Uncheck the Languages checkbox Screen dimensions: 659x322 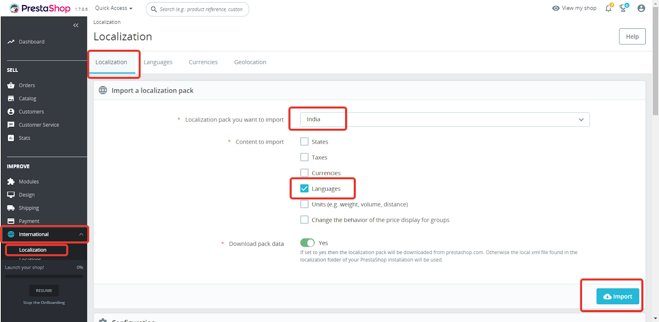(x=304, y=189)
